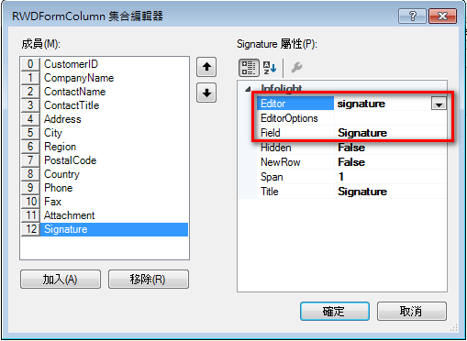This screenshot has width=467, height=341.
Task: Select Region member in list
Action: tap(105, 147)
